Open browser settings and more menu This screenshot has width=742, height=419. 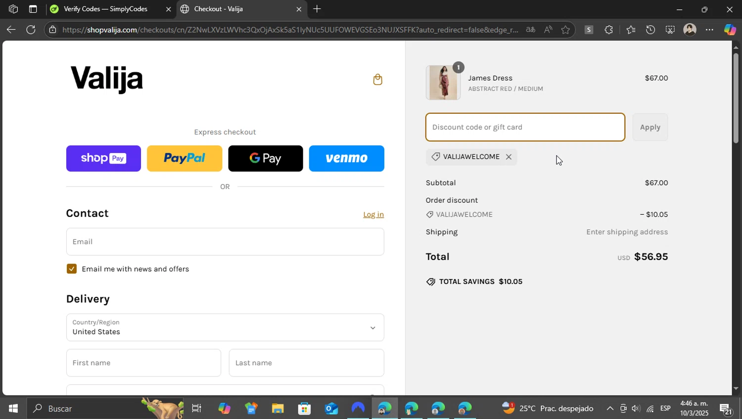(x=709, y=30)
